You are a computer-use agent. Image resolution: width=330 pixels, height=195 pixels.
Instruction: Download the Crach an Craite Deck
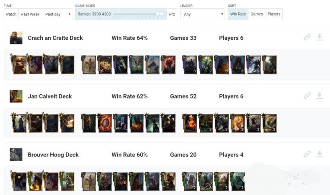pyautogui.click(x=319, y=37)
